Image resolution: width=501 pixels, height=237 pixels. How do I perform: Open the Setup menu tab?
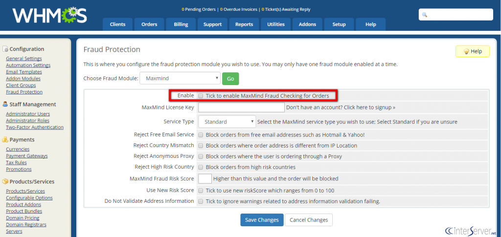point(339,24)
